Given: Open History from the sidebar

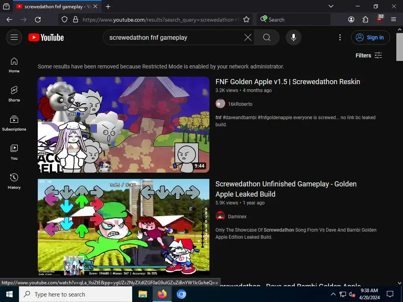Looking at the screenshot, I should pyautogui.click(x=14, y=181).
